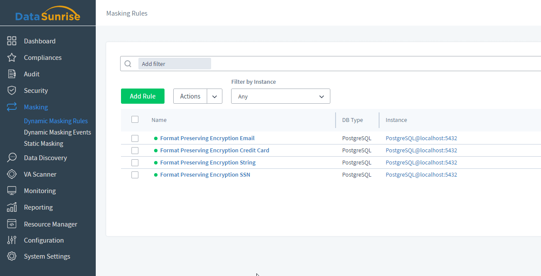Expand the Actions dropdown arrow
This screenshot has width=541, height=276.
pos(214,96)
